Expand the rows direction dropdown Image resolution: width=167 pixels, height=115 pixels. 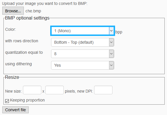(x=83, y=42)
